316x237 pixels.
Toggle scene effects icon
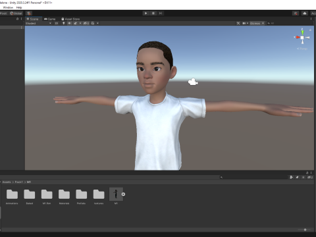(75, 23)
